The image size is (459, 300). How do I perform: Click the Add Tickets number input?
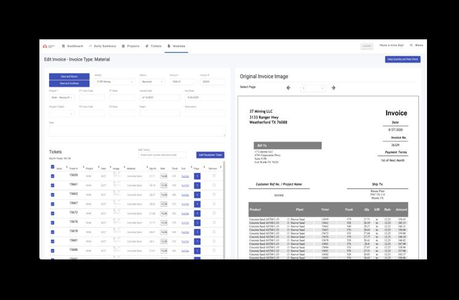click(x=162, y=155)
